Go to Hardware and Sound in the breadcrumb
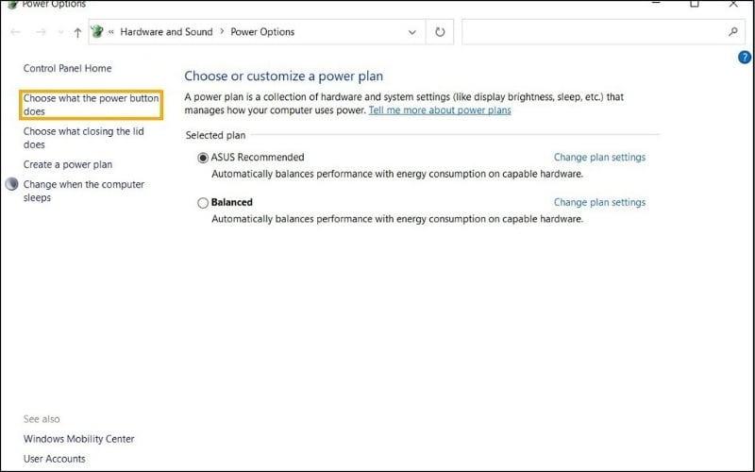 coord(166,32)
